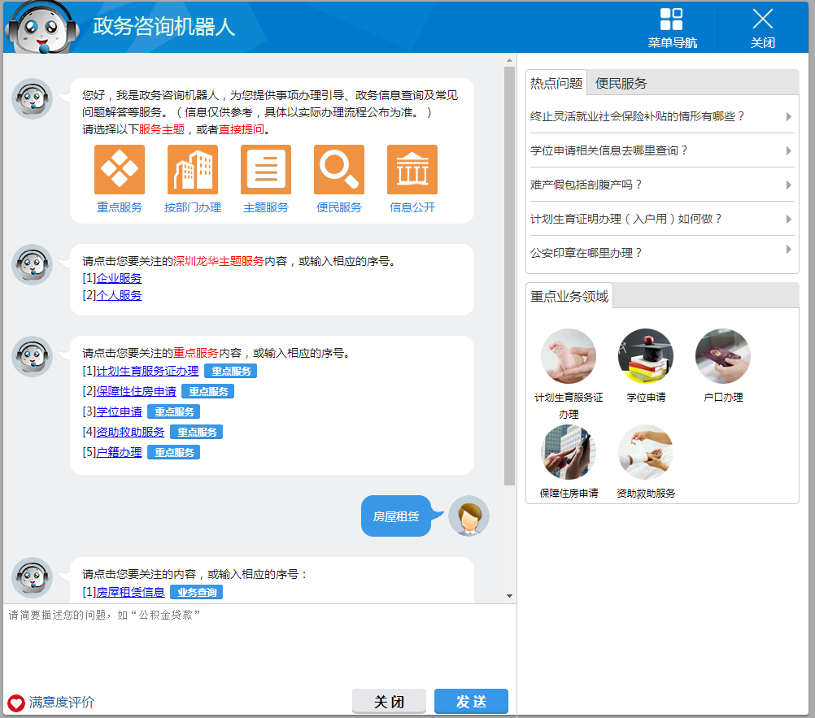Expand the 终止灵活就业社会保险补贴 question arrow
The height and width of the screenshot is (718, 815).
(x=788, y=117)
